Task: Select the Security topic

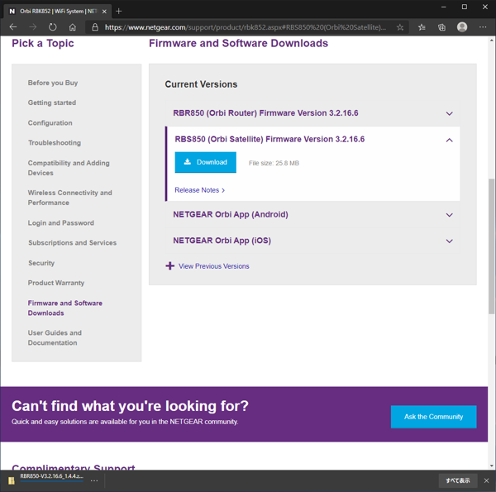Action: click(x=41, y=263)
